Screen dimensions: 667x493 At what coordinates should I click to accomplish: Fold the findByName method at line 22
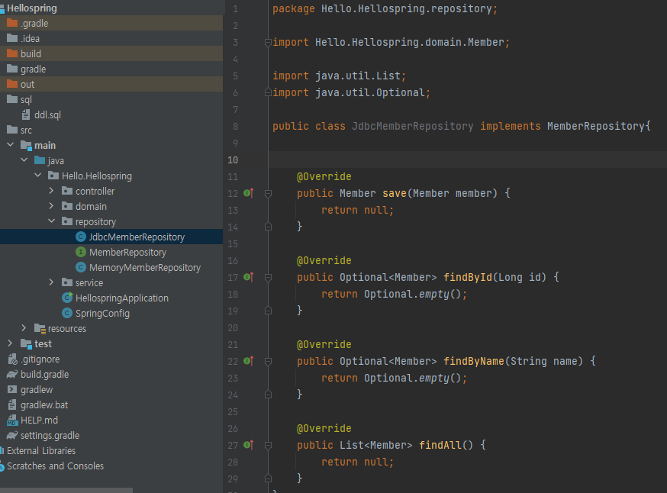pyautogui.click(x=268, y=362)
